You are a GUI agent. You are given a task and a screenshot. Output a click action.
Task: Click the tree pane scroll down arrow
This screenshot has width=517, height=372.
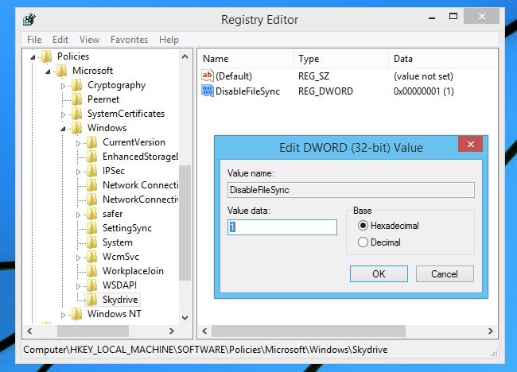point(185,318)
